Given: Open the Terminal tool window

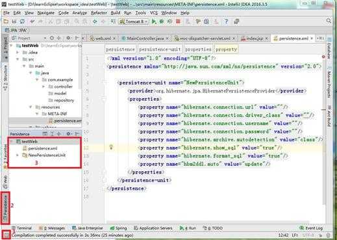Looking at the screenshot, I should pyautogui.click(x=22, y=228).
